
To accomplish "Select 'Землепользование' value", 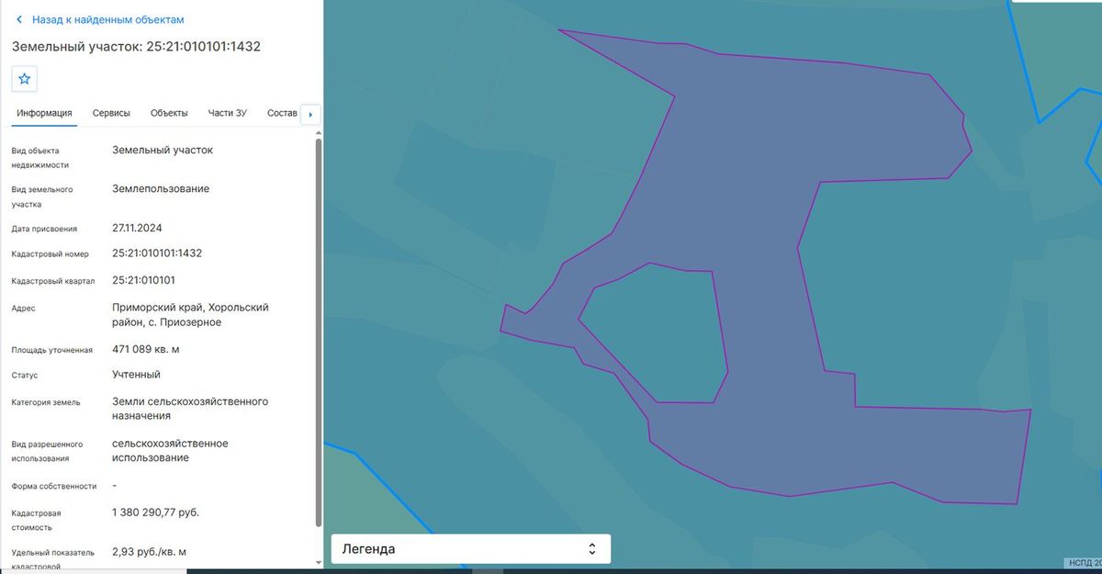I will [x=161, y=188].
